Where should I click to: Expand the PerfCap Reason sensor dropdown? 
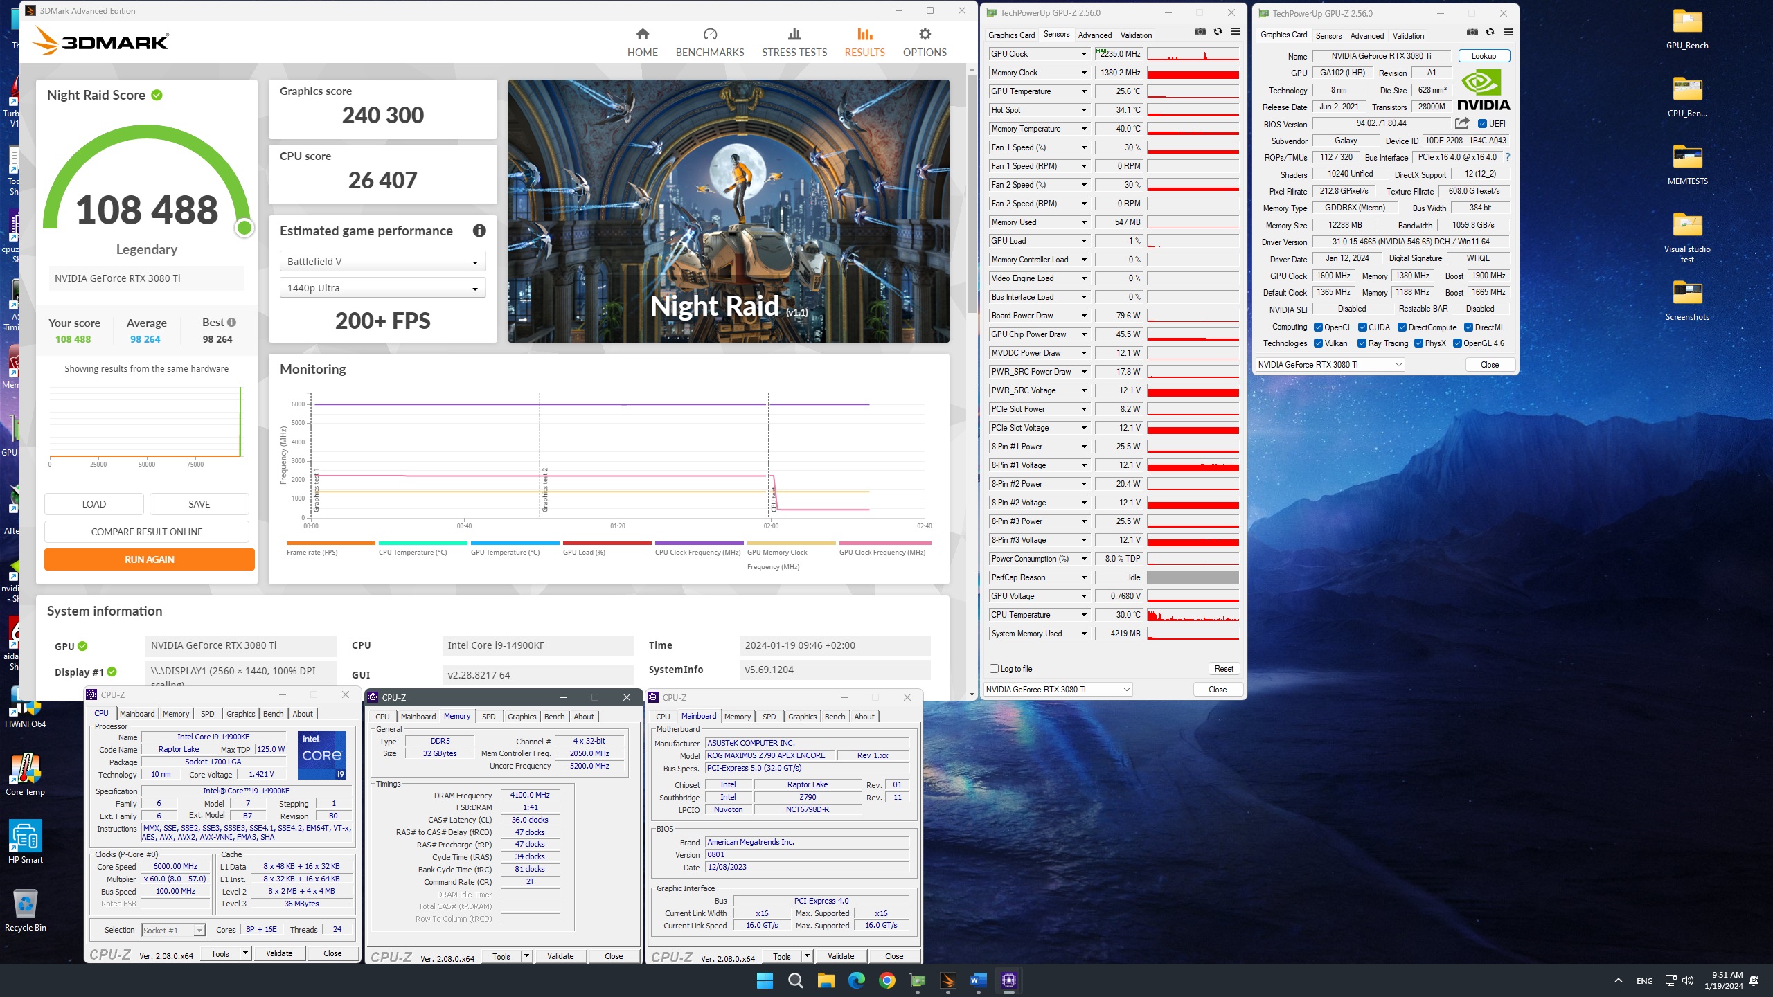click(x=1084, y=577)
